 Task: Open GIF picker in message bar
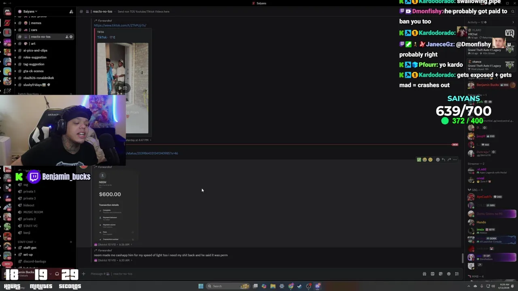point(433,274)
